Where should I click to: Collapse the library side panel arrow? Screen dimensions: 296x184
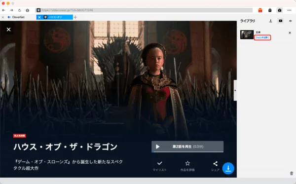tap(235, 90)
